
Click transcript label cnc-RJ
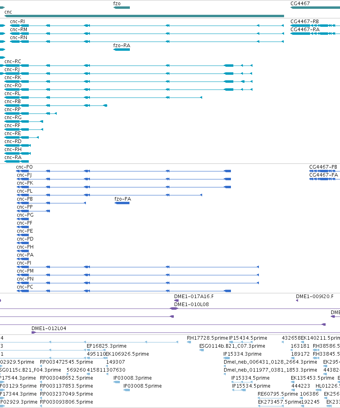[12, 70]
